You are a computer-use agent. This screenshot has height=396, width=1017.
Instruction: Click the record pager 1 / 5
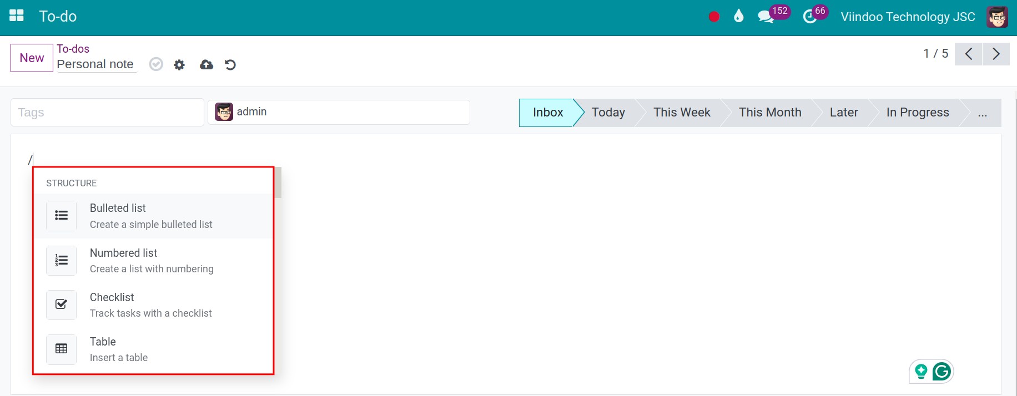point(935,54)
